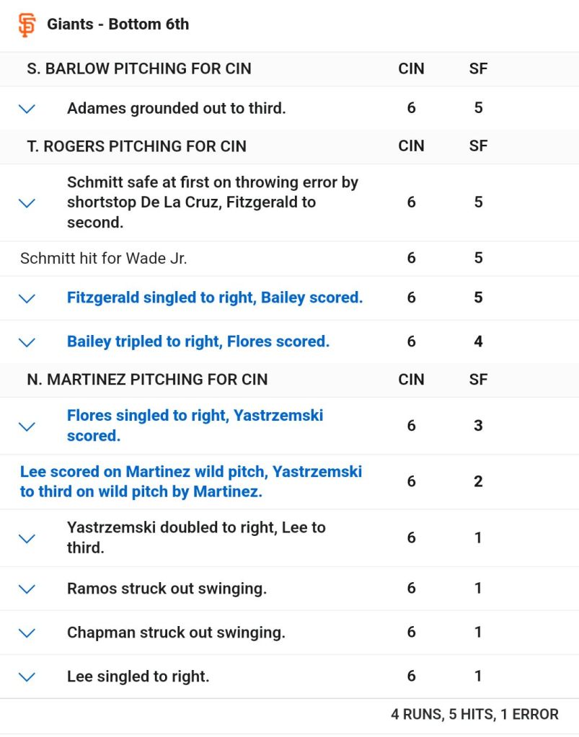The image size is (579, 737).
Task: Expand the Adames grounded out play
Action: [x=27, y=109]
